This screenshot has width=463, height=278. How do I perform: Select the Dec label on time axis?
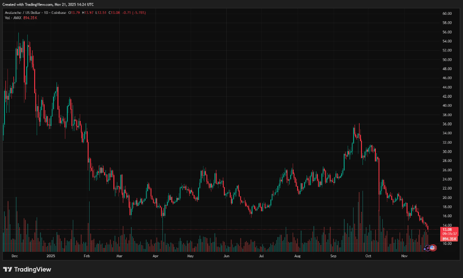(x=14, y=256)
